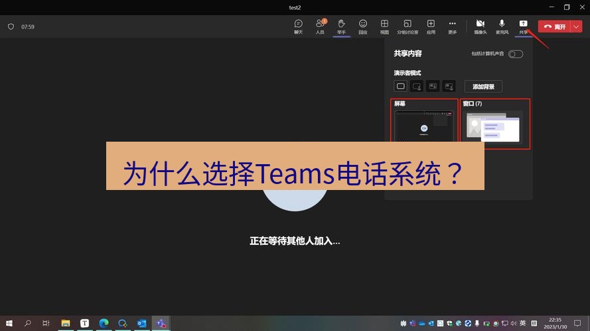Open Microsoft Edge from taskbar

coord(104,323)
